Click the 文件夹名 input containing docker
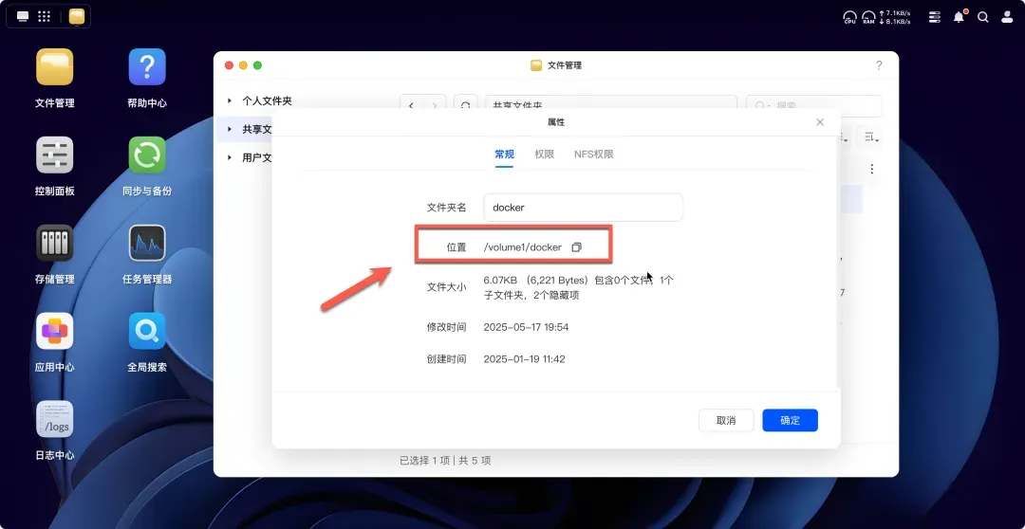Screen dimensions: 1025x529 583,208
